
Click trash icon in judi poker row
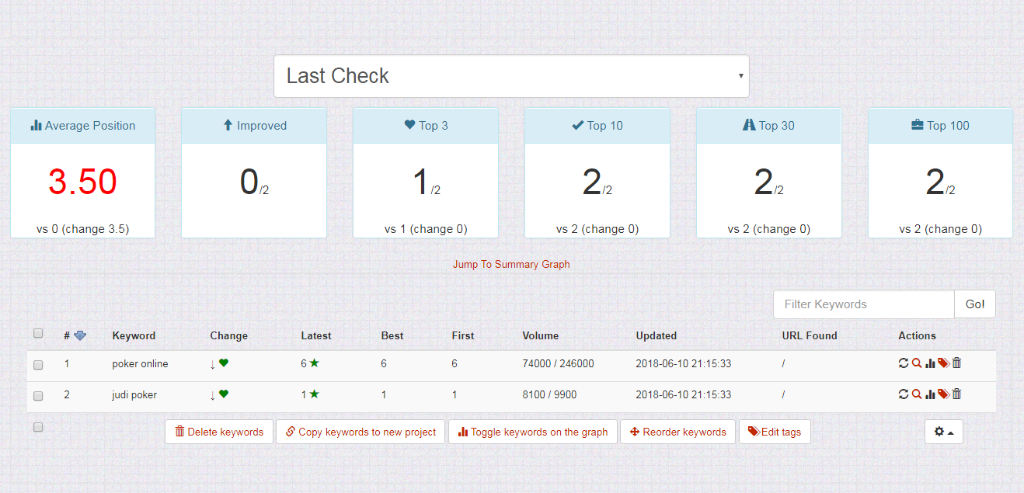click(956, 394)
